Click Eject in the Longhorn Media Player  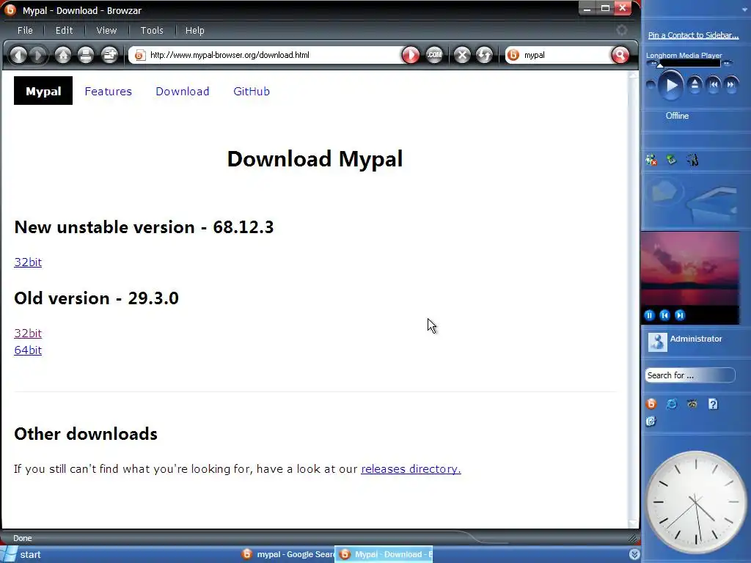point(695,85)
